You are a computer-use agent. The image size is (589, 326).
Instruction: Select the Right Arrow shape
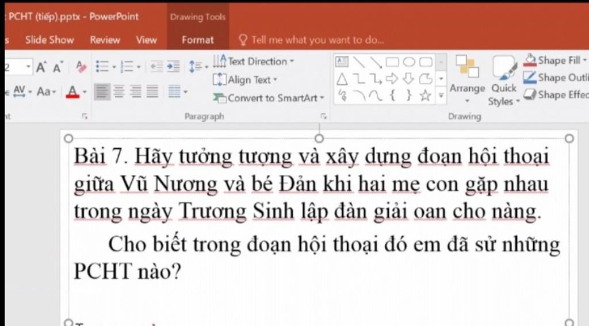point(392,79)
